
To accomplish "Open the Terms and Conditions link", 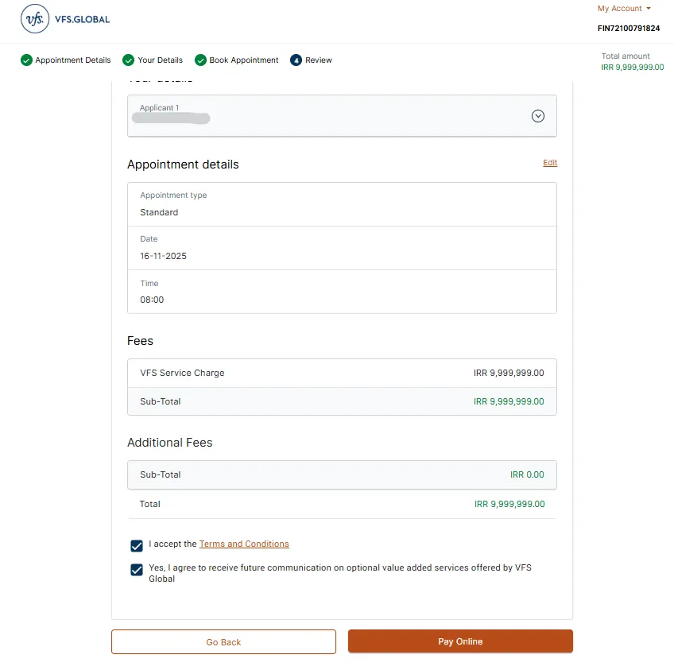I will (x=244, y=544).
